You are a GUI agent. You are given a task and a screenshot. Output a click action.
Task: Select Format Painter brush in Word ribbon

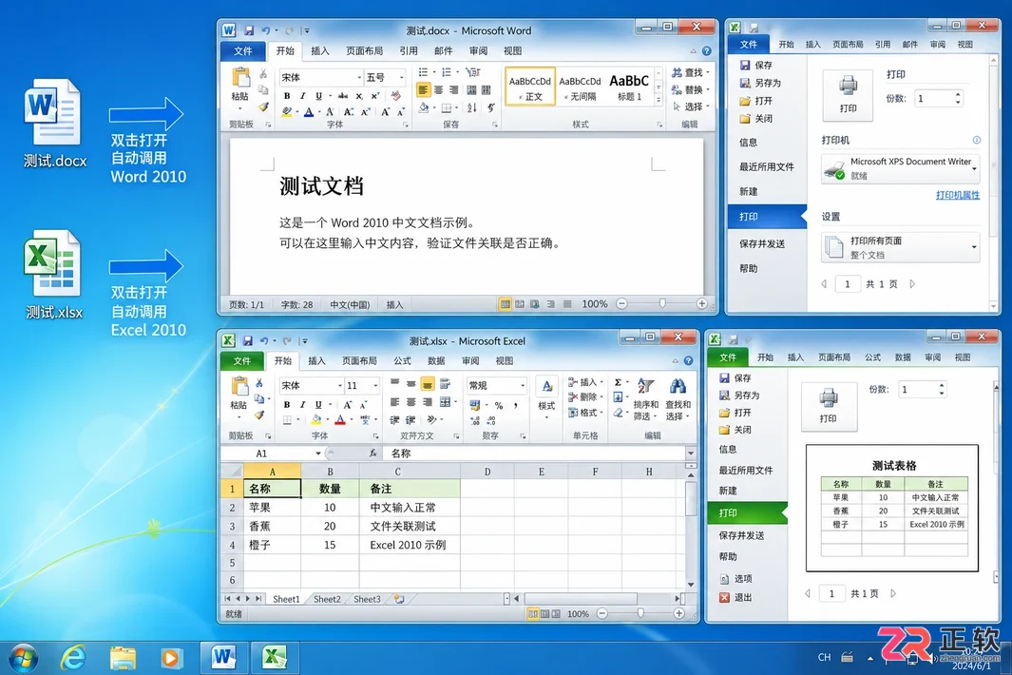263,106
